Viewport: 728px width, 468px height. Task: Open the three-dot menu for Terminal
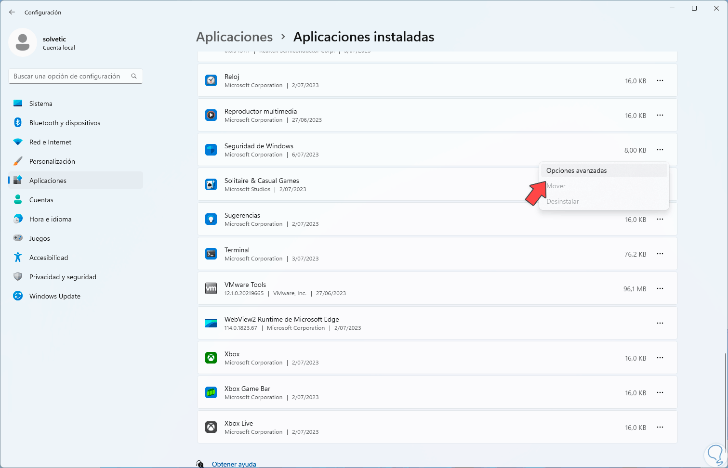tap(660, 254)
